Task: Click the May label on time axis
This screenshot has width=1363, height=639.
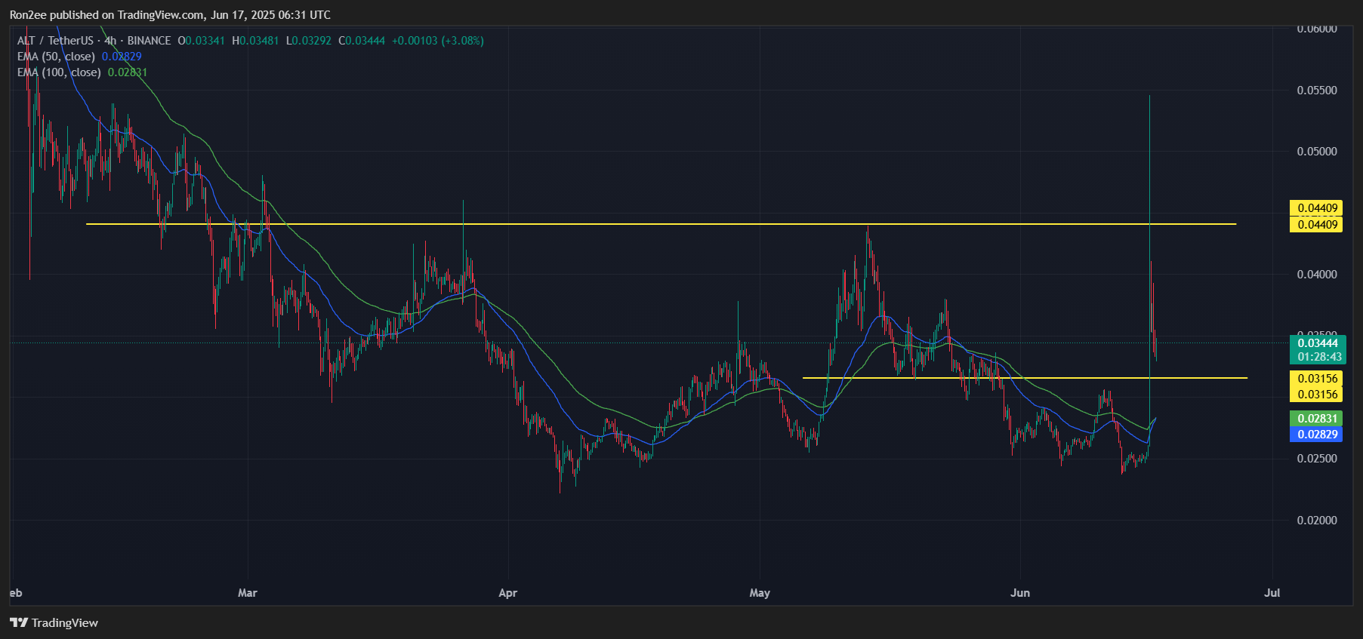Action: (x=760, y=593)
